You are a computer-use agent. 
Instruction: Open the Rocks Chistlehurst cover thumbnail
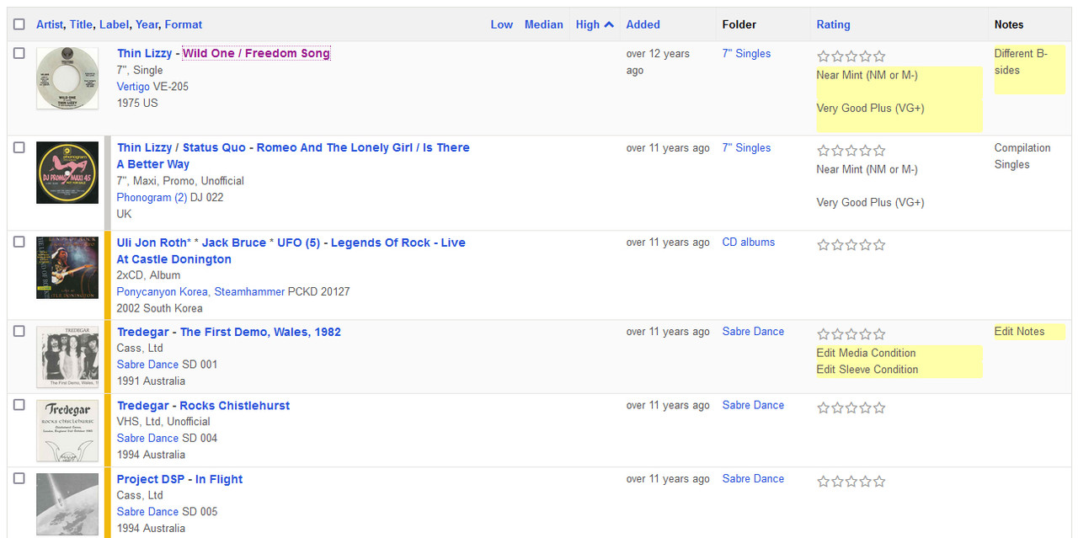click(x=67, y=431)
